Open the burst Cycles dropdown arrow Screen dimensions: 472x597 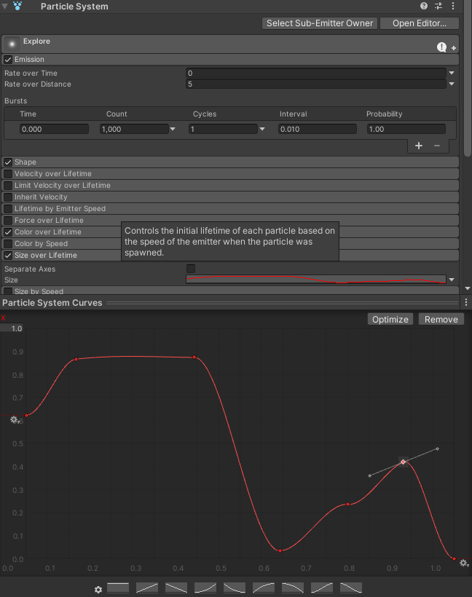click(x=262, y=129)
